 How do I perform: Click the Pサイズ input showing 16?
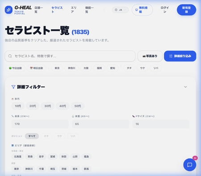tap(161, 124)
